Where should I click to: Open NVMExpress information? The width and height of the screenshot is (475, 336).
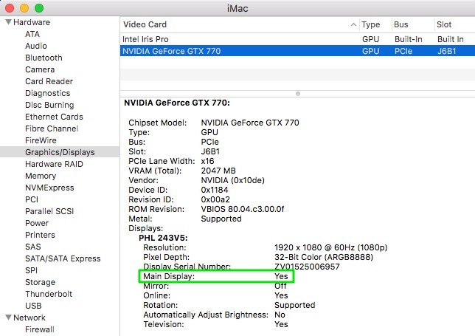[49, 188]
